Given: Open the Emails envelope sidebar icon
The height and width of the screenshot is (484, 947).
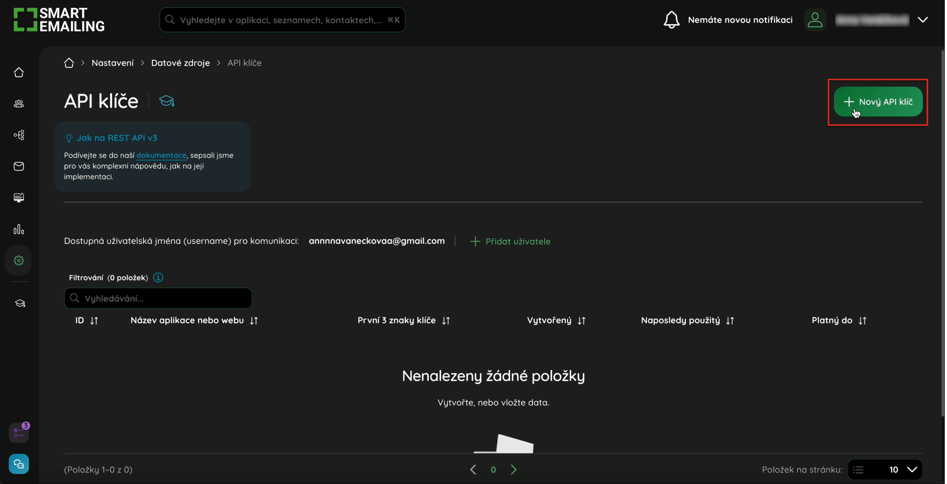Looking at the screenshot, I should coord(19,167).
